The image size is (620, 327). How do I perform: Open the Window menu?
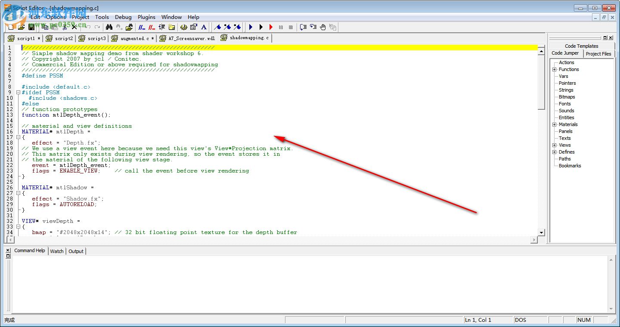171,17
